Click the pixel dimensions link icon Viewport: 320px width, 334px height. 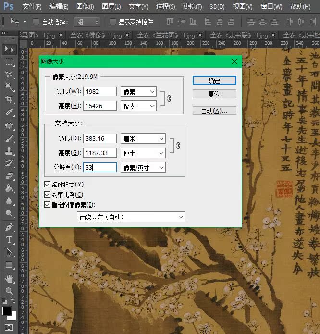point(169,99)
